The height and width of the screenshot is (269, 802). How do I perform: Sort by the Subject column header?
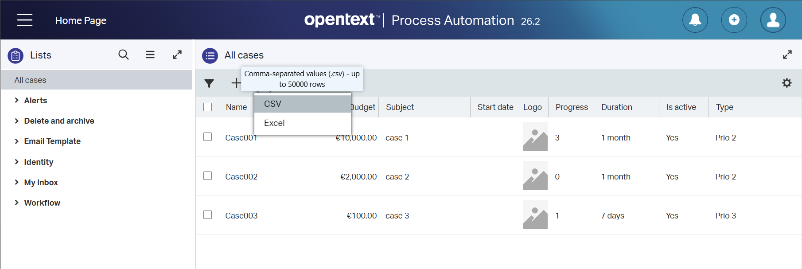tap(400, 107)
